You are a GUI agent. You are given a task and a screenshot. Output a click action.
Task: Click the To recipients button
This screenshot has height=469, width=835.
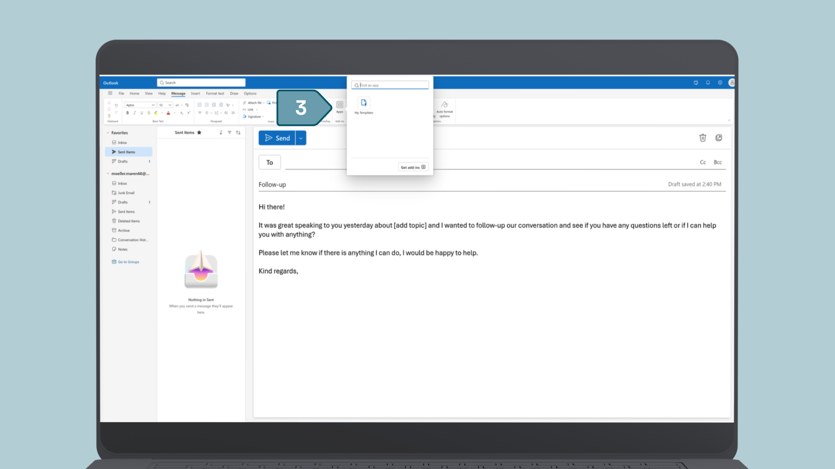270,163
